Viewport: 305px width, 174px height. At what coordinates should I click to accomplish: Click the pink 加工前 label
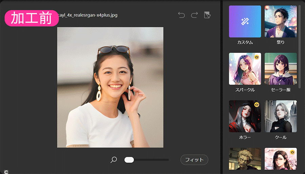pyautogui.click(x=32, y=18)
